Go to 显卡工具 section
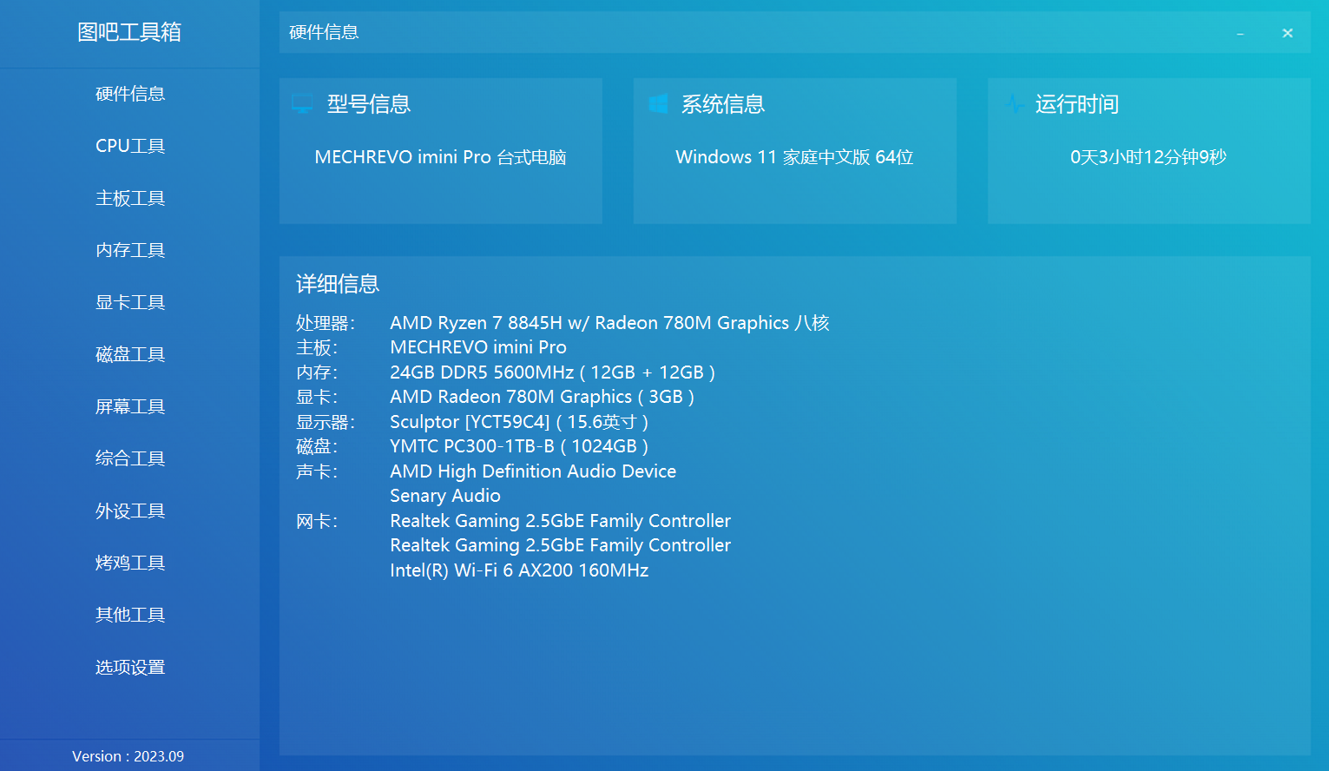1329x771 pixels. pos(130,302)
